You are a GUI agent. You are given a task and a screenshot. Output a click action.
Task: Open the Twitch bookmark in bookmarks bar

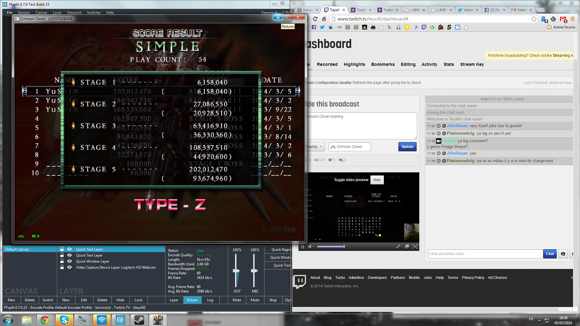[424, 27]
